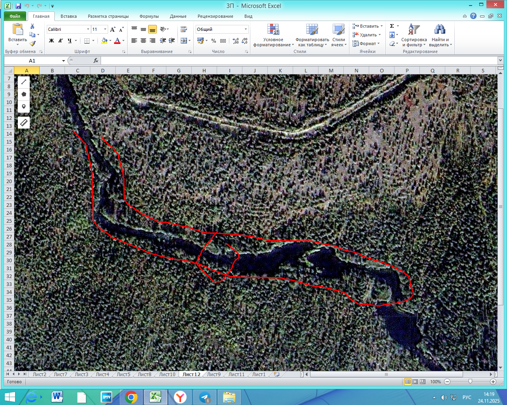Toggle italic formatting

click(60, 41)
